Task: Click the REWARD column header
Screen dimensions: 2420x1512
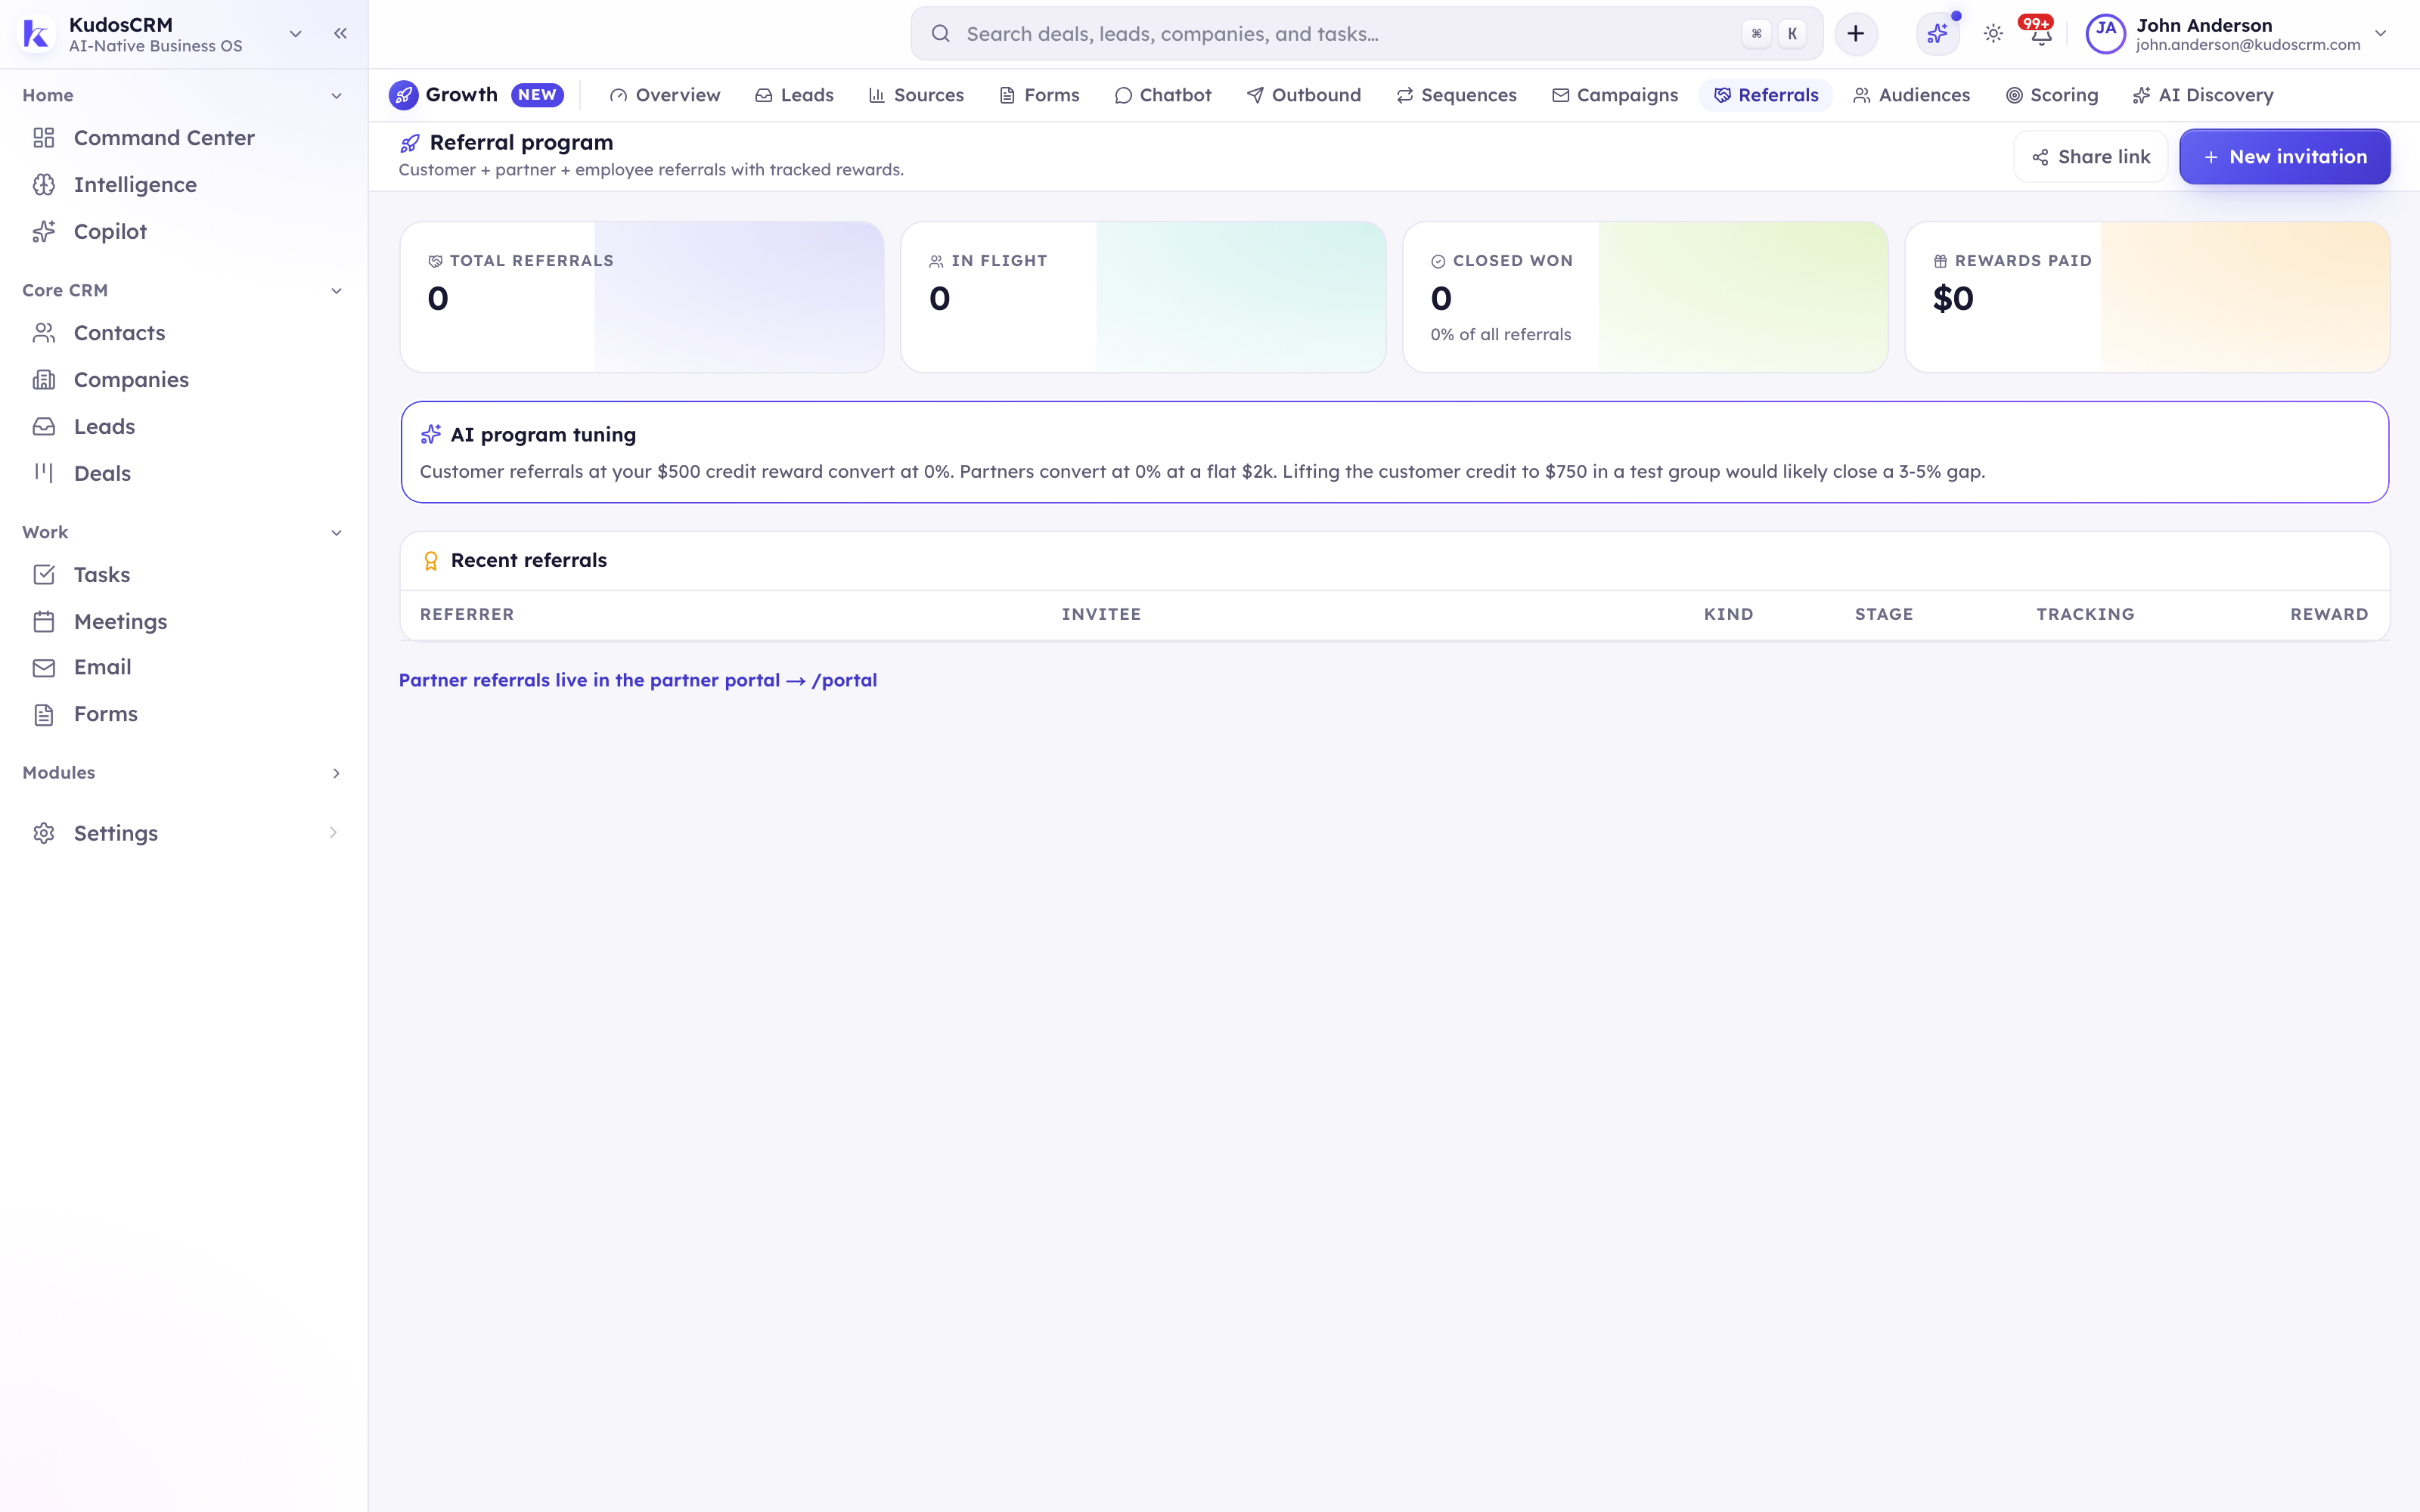Action: [2329, 615]
